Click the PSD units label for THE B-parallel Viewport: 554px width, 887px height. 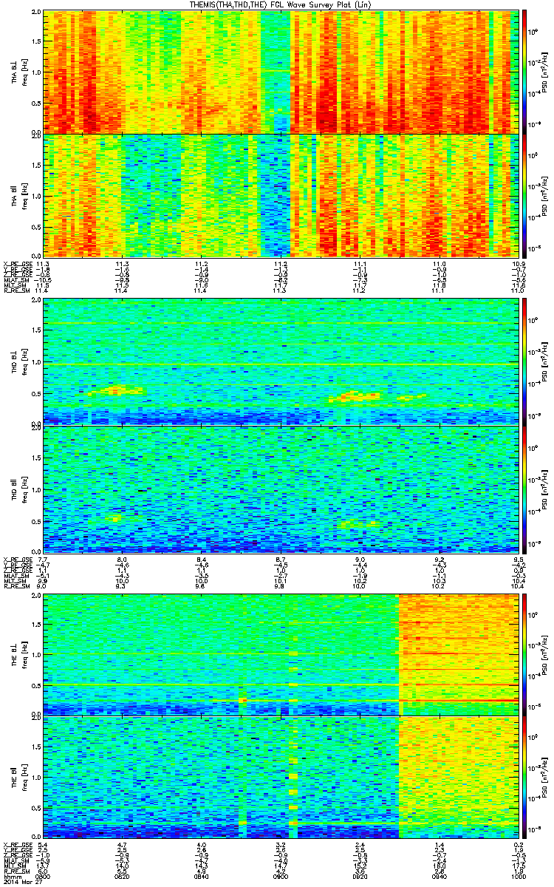(x=545, y=778)
